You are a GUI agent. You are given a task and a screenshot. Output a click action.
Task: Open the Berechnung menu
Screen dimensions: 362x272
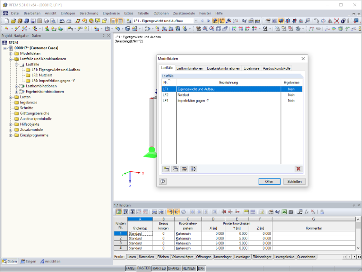pos(89,13)
